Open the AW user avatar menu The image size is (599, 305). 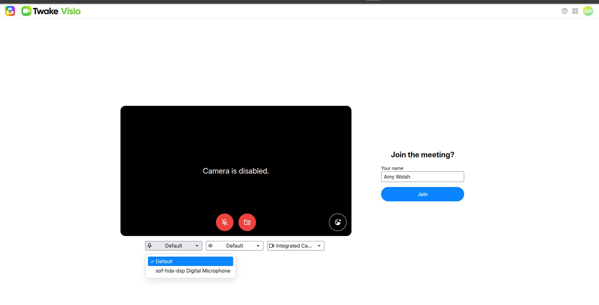click(x=588, y=11)
